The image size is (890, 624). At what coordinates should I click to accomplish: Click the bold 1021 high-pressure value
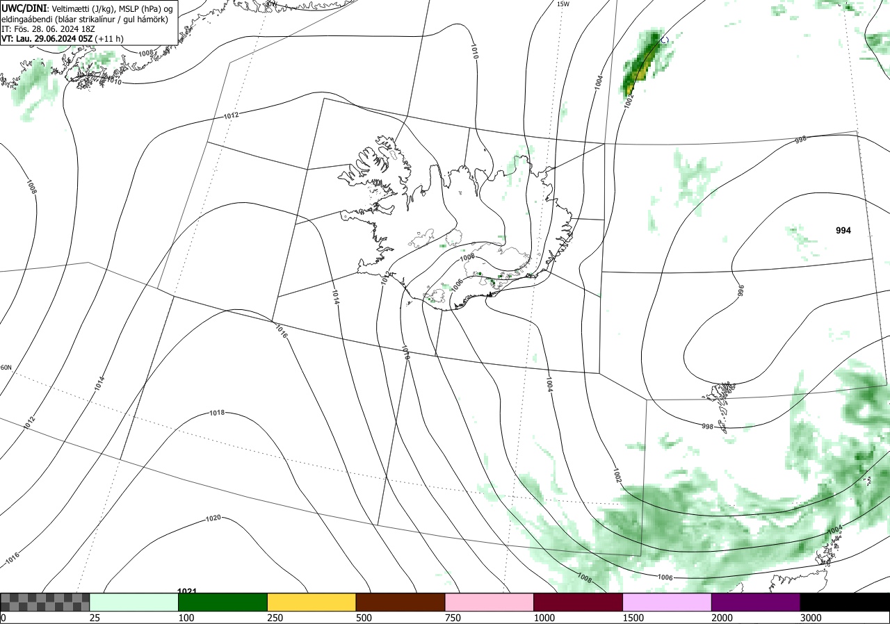pos(187,591)
